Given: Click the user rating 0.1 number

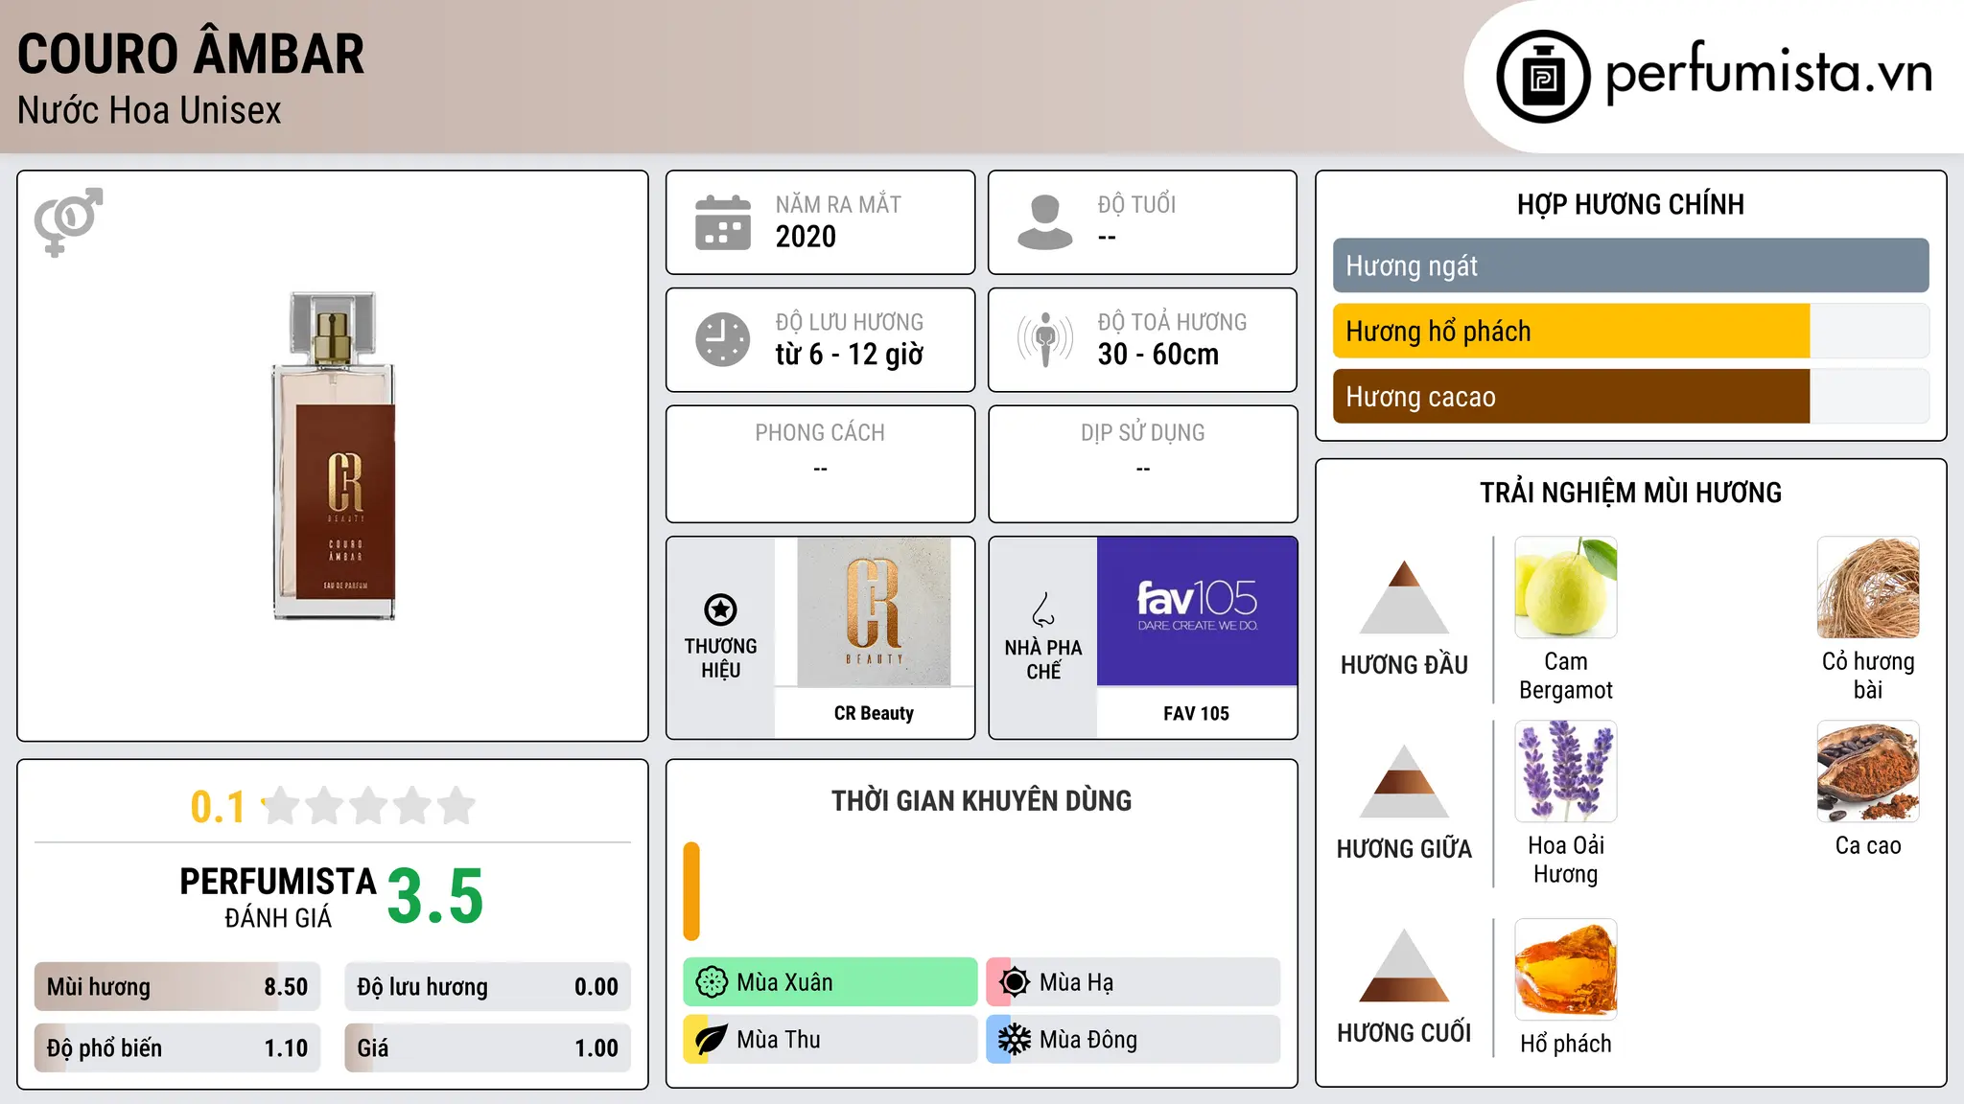Looking at the screenshot, I should click(x=218, y=807).
